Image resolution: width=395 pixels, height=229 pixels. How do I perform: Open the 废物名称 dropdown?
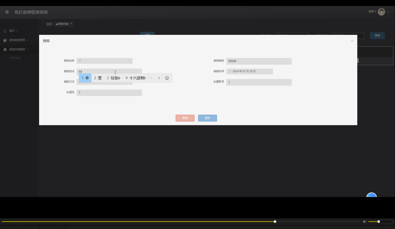(104, 61)
